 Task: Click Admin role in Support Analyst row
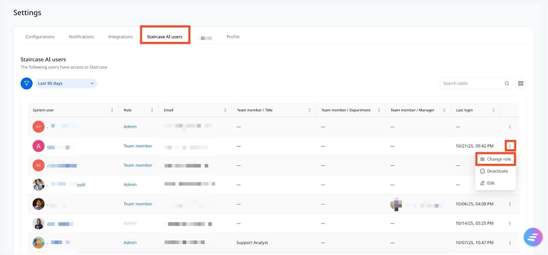130,243
